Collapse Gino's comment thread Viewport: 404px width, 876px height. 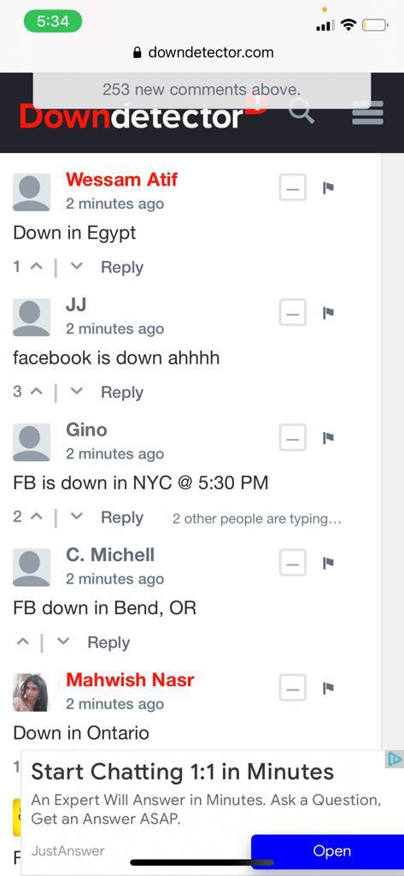point(293,438)
